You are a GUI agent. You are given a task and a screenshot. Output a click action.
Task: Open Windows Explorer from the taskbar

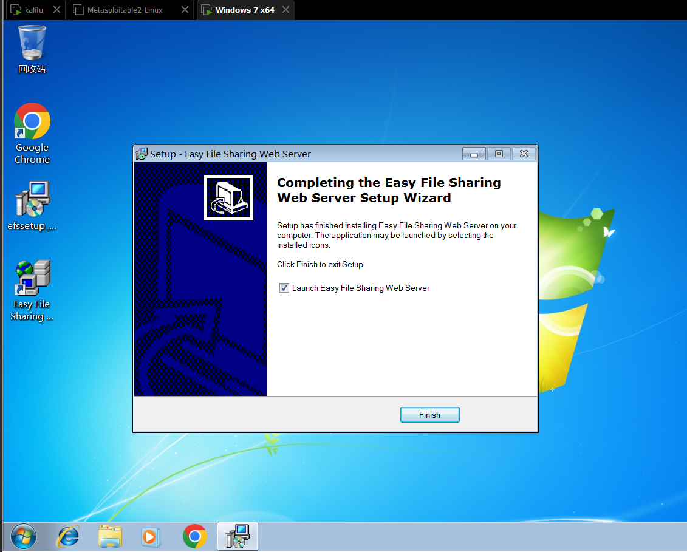109,536
